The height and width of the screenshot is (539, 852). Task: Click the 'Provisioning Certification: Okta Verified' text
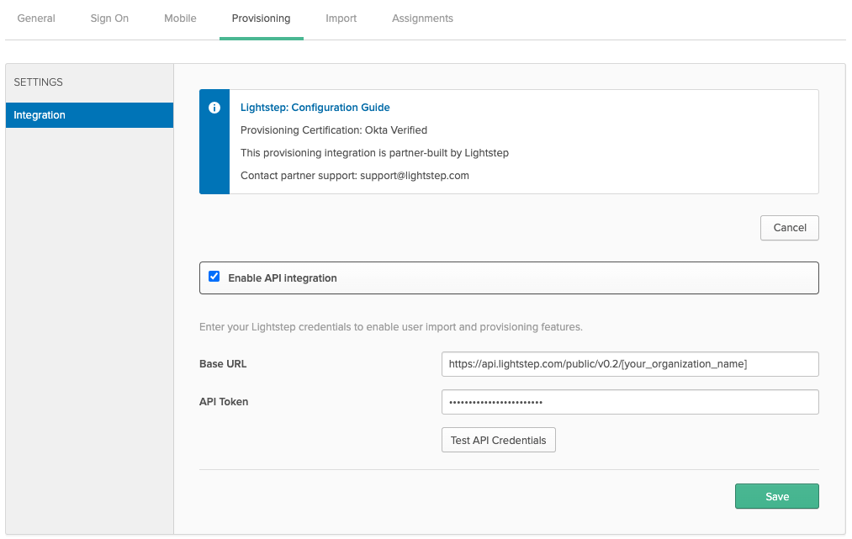(334, 130)
